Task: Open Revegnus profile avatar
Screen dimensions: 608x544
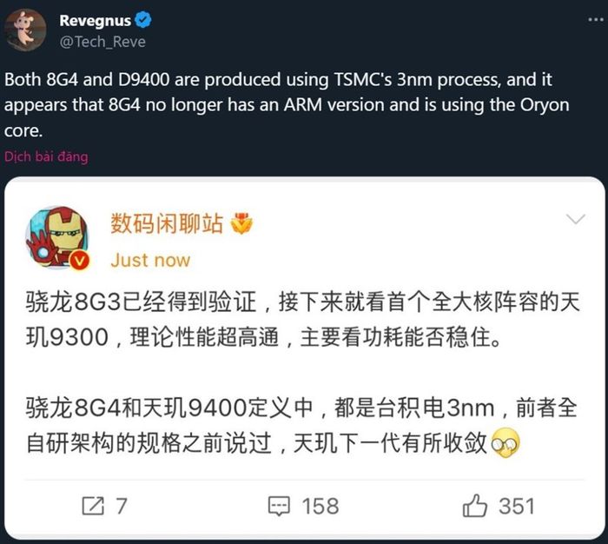Action: point(25,30)
